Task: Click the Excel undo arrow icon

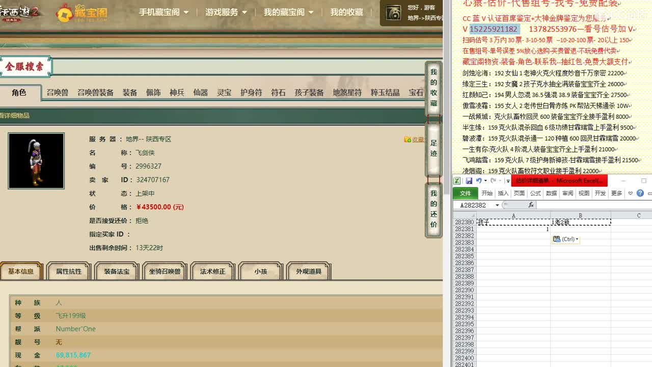Action: (479, 180)
